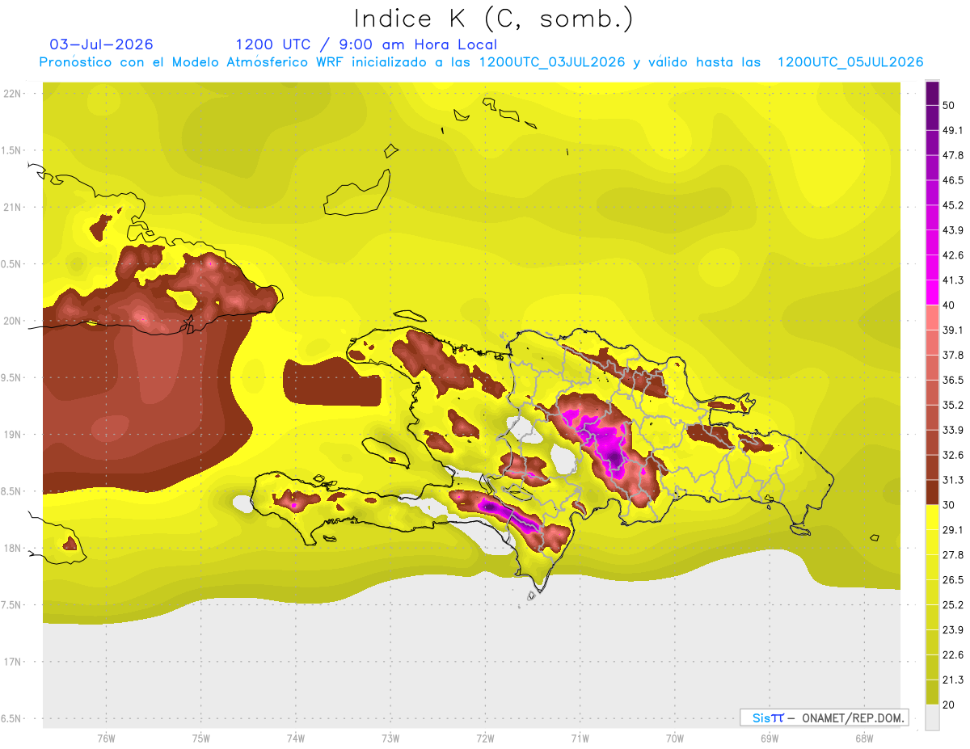Viewport: 970px width, 749px height.
Task: Click the colorbar value '45.2'
Action: (953, 205)
